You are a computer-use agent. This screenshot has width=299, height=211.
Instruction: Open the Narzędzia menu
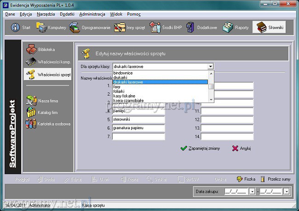coord(46,14)
